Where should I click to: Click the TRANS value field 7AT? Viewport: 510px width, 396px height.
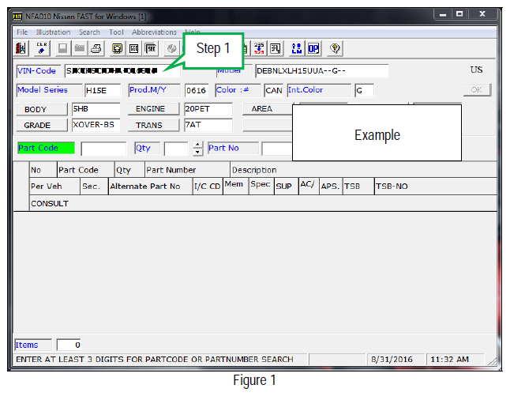(208, 125)
